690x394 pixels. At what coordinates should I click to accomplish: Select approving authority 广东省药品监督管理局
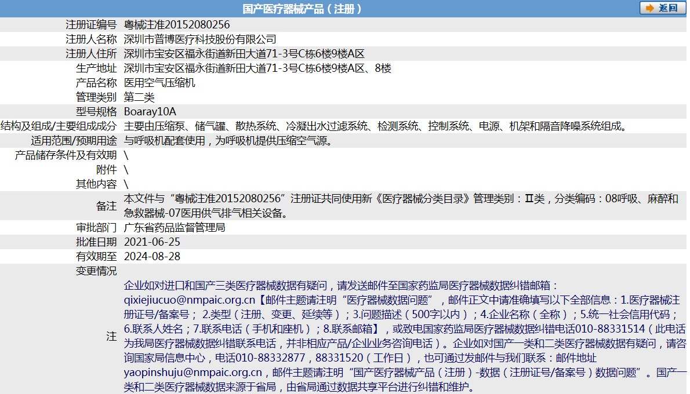[175, 228]
